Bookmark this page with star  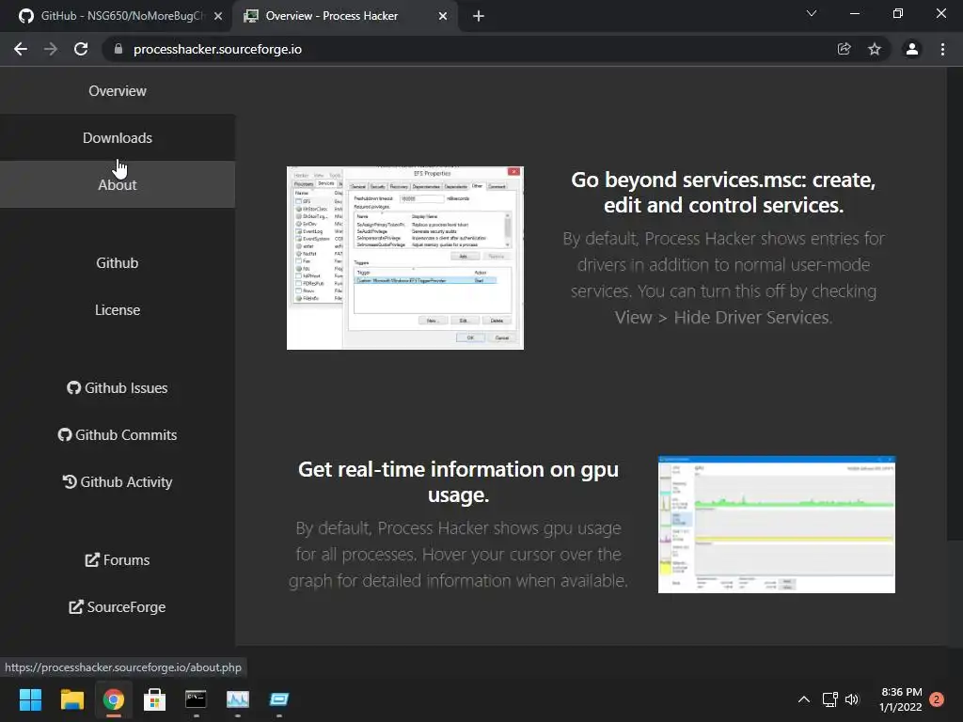click(875, 49)
